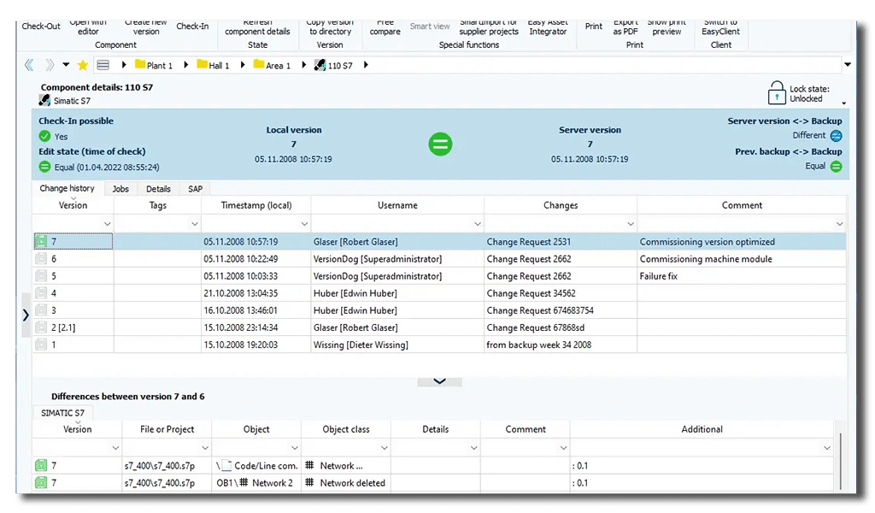Click the version 7 icon in change history

tap(41, 242)
